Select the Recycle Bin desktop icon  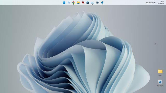tap(160, 83)
